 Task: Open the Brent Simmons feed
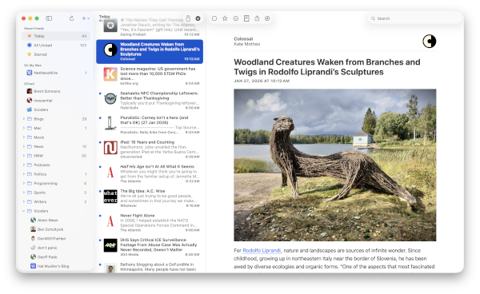point(56,91)
